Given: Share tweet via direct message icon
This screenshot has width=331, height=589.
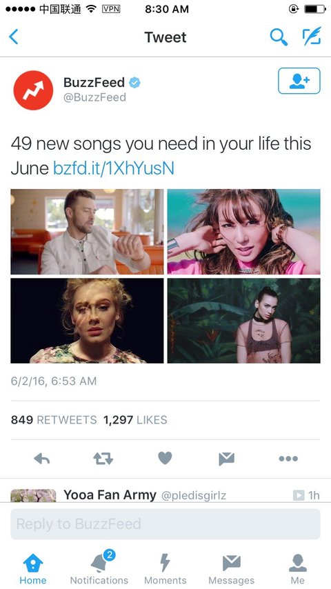Looking at the screenshot, I should (227, 458).
